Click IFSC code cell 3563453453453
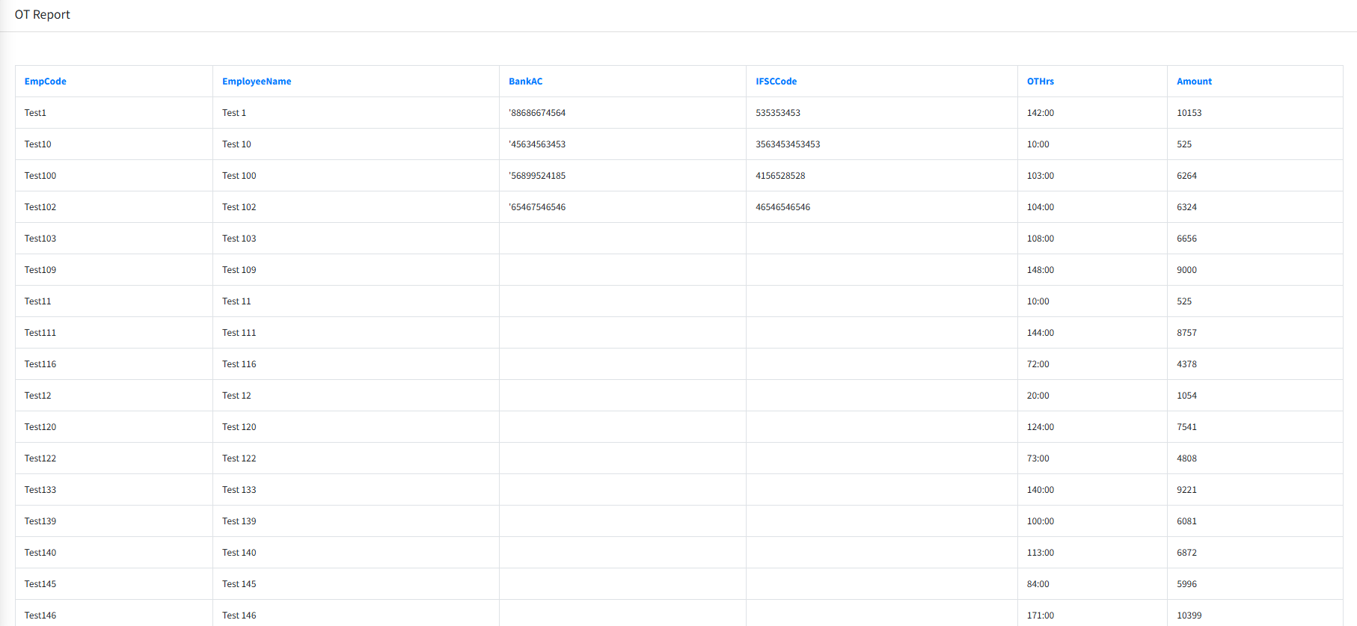The image size is (1357, 626). pyautogui.click(x=788, y=144)
